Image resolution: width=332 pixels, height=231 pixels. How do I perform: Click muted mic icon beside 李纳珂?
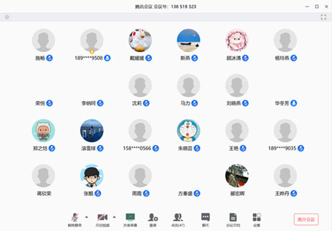[100, 103]
